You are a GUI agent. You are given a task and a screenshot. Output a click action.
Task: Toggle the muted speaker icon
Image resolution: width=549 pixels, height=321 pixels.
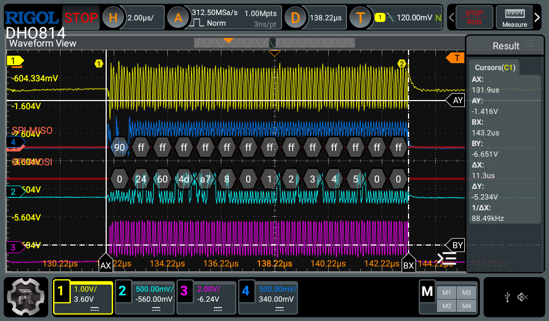pyautogui.click(x=522, y=297)
